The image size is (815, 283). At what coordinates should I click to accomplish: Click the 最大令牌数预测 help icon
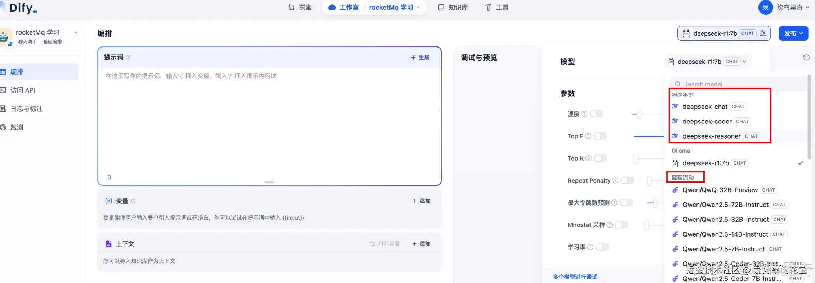[x=615, y=203]
